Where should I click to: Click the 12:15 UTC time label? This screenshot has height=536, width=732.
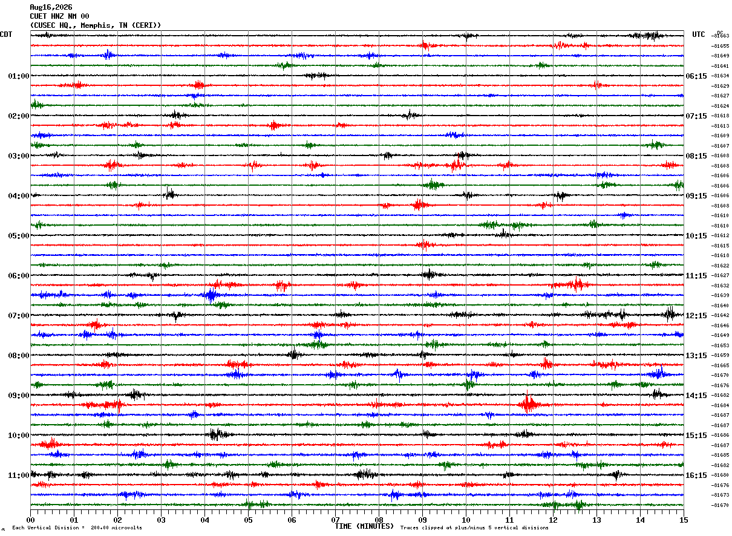click(x=696, y=316)
